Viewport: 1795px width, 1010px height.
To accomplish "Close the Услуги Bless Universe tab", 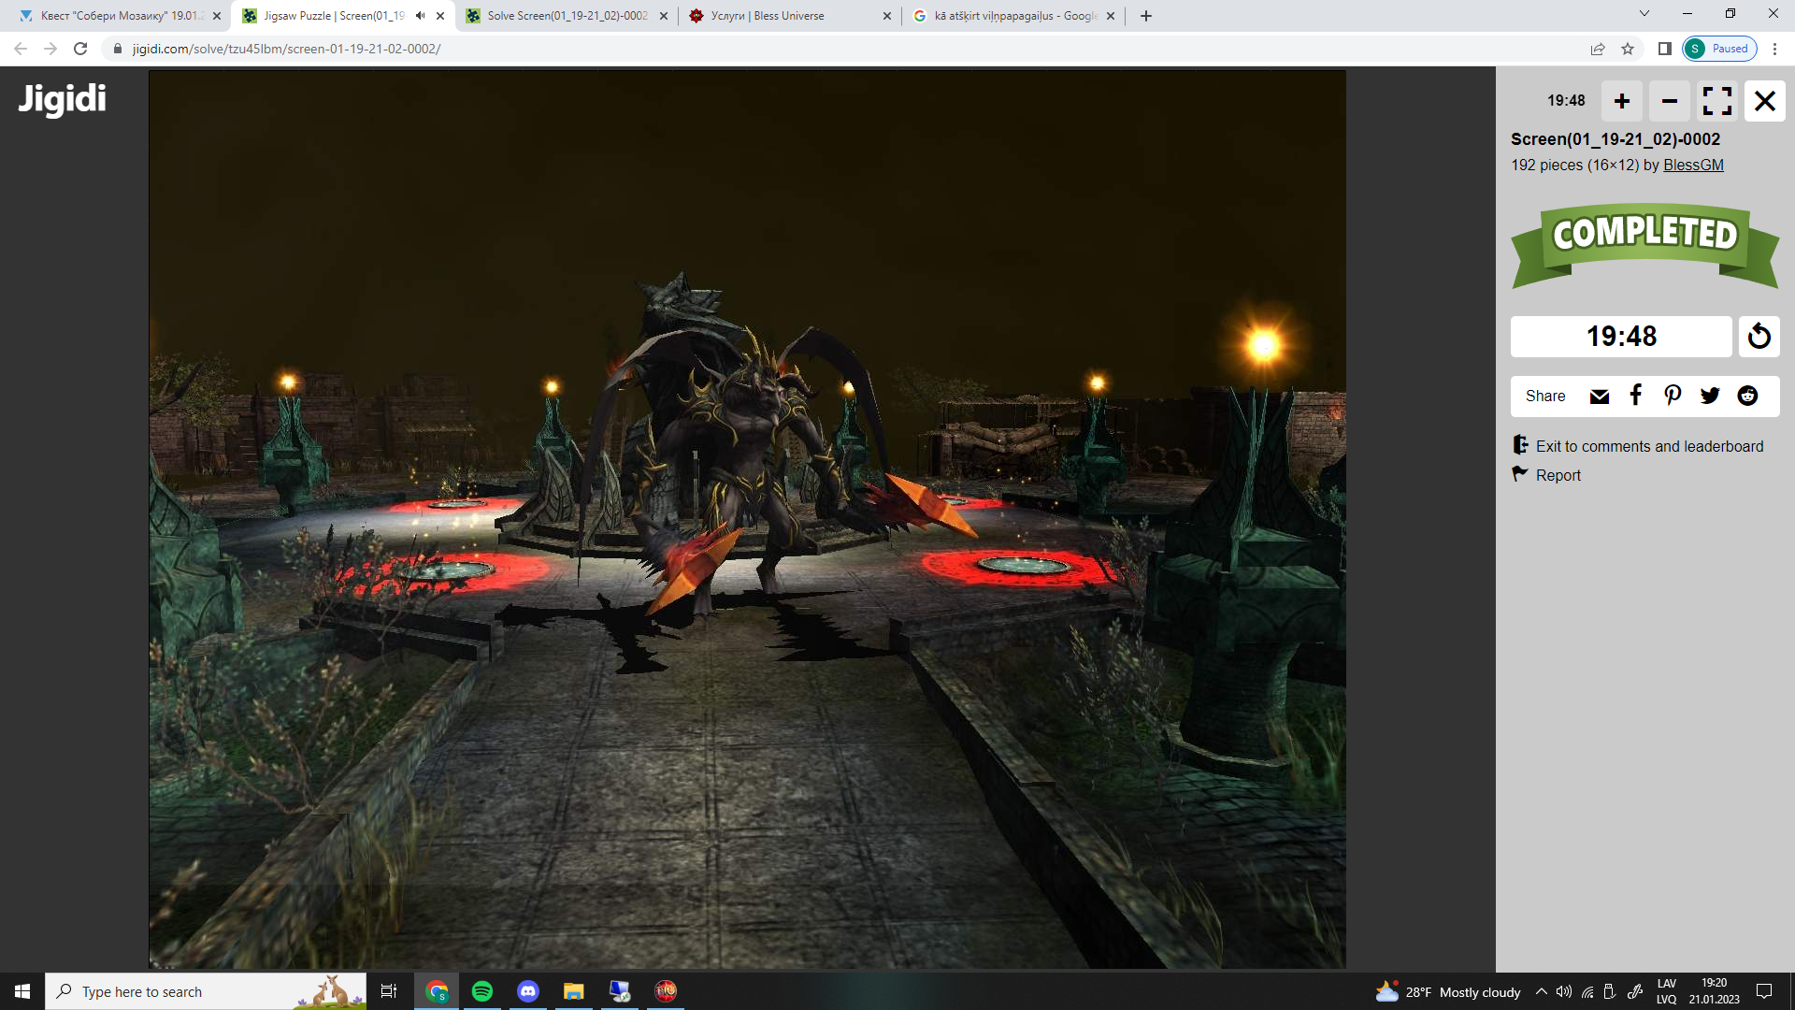I will click(887, 16).
